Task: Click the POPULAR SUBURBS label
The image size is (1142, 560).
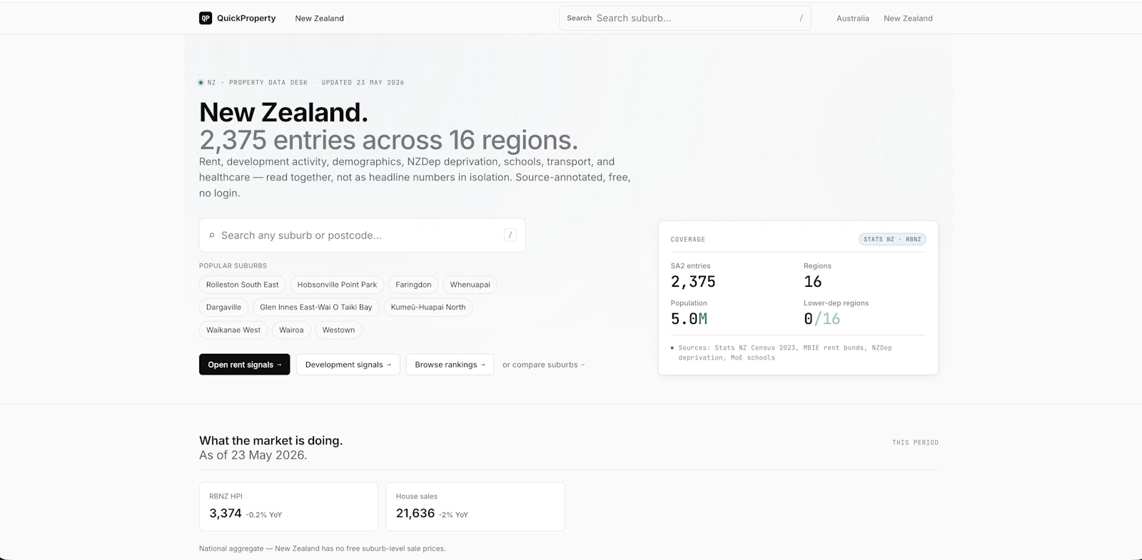Action: (x=233, y=266)
